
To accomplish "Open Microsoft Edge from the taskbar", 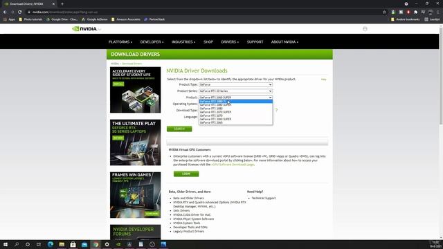I will pyautogui.click(x=51, y=244).
